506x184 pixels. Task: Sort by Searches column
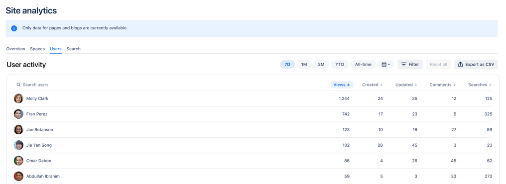480,85
